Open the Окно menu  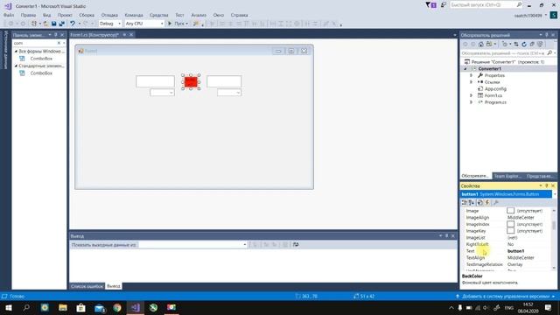[x=219, y=15]
